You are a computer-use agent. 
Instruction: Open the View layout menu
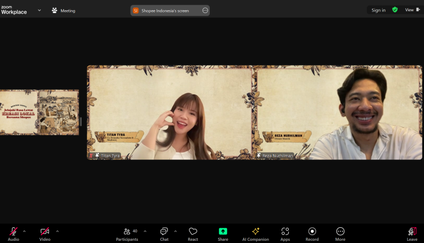411,10
